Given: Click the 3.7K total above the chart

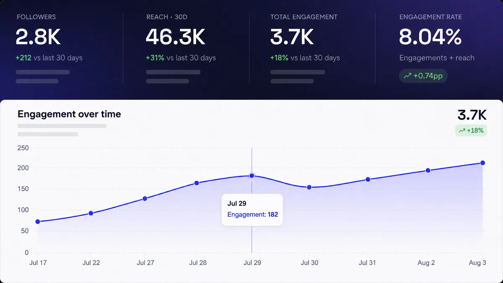Looking at the screenshot, I should coord(472,115).
